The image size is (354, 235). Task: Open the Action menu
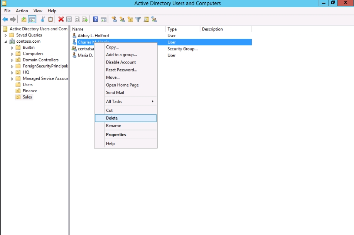[22, 11]
